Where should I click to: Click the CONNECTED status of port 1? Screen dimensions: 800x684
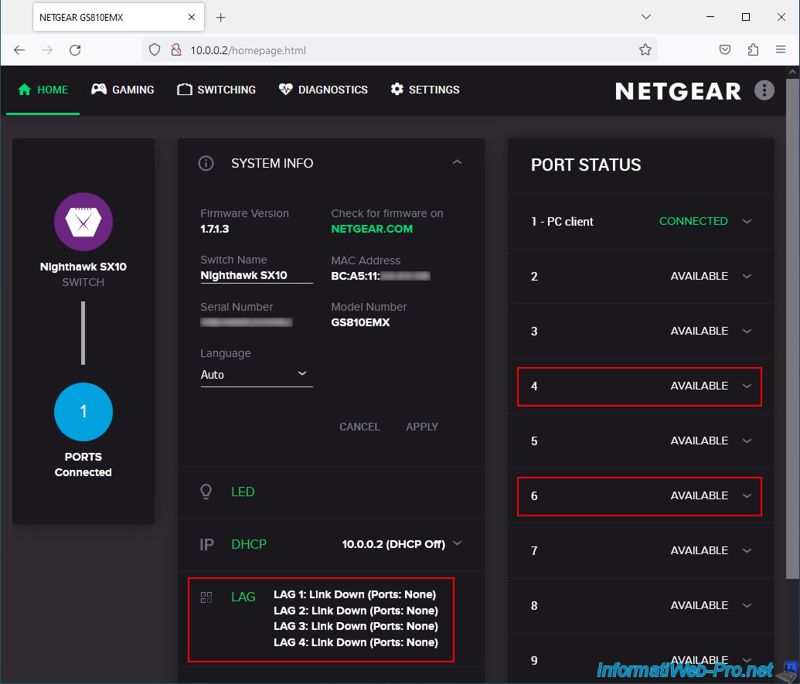point(693,221)
